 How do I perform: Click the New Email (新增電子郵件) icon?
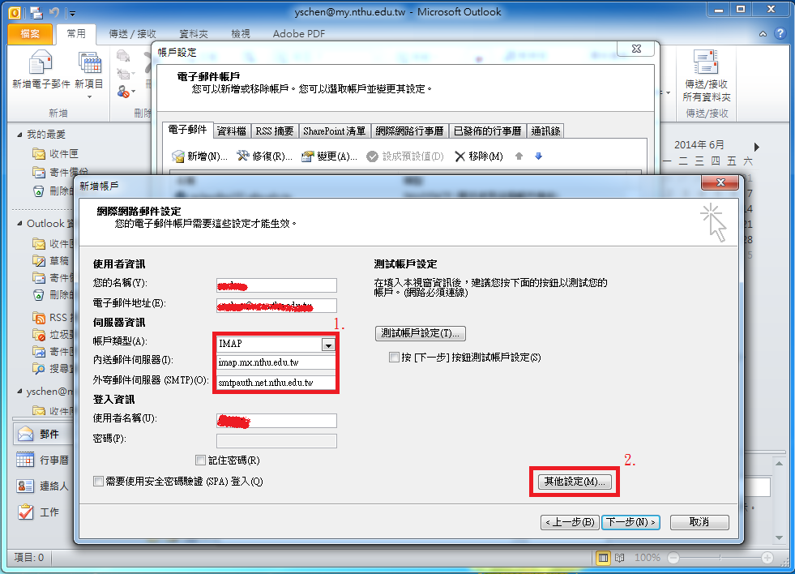tap(39, 63)
